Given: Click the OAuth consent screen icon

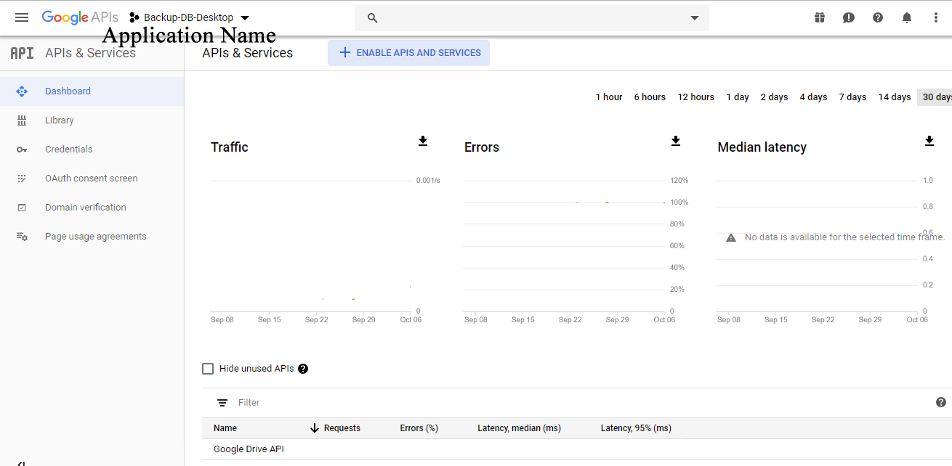Looking at the screenshot, I should 22,179.
